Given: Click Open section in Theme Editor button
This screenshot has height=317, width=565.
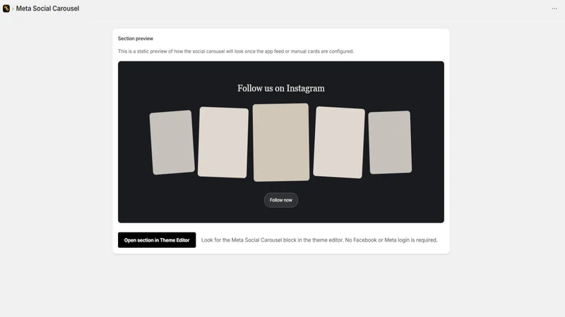Looking at the screenshot, I should tap(157, 240).
